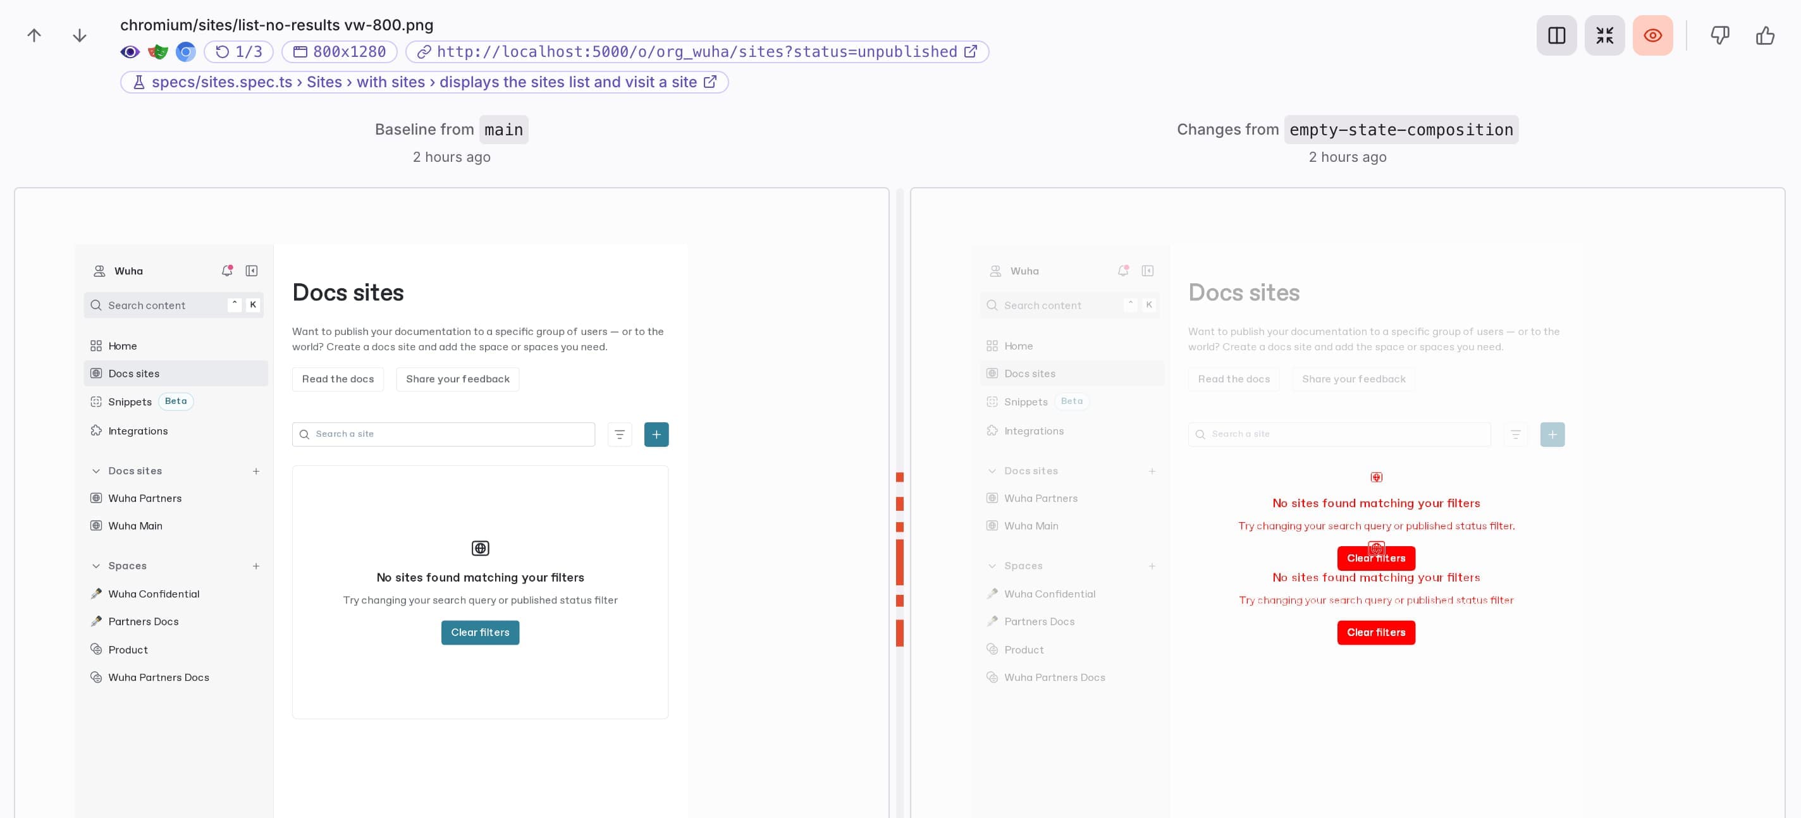Click Search content in changes sidebar
The width and height of the screenshot is (1801, 818).
click(x=1070, y=305)
